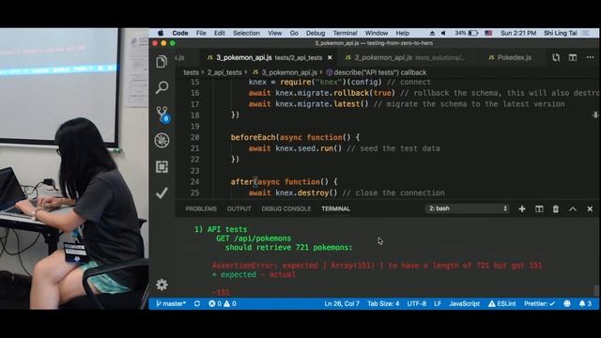Click the ESLint warning status item

click(501, 303)
